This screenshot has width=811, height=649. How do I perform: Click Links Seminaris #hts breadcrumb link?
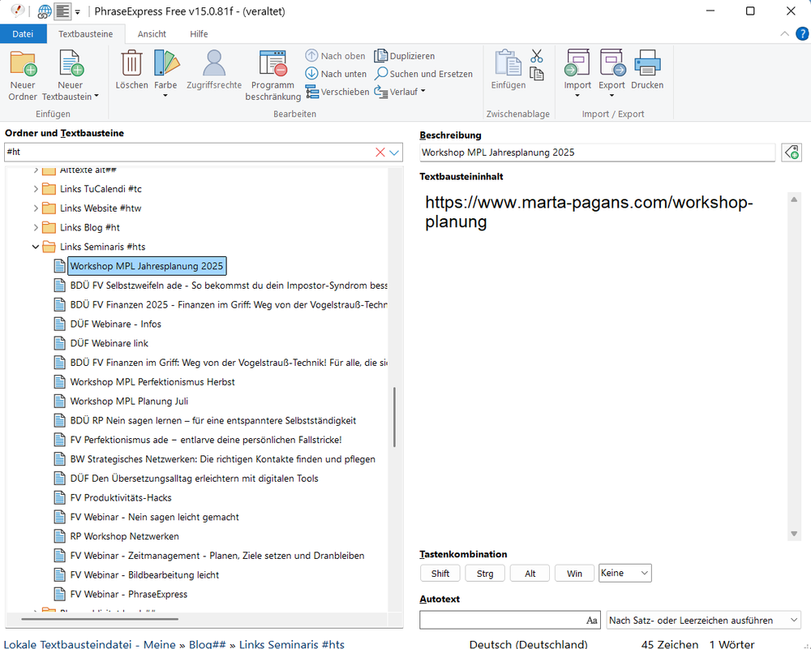coord(292,644)
